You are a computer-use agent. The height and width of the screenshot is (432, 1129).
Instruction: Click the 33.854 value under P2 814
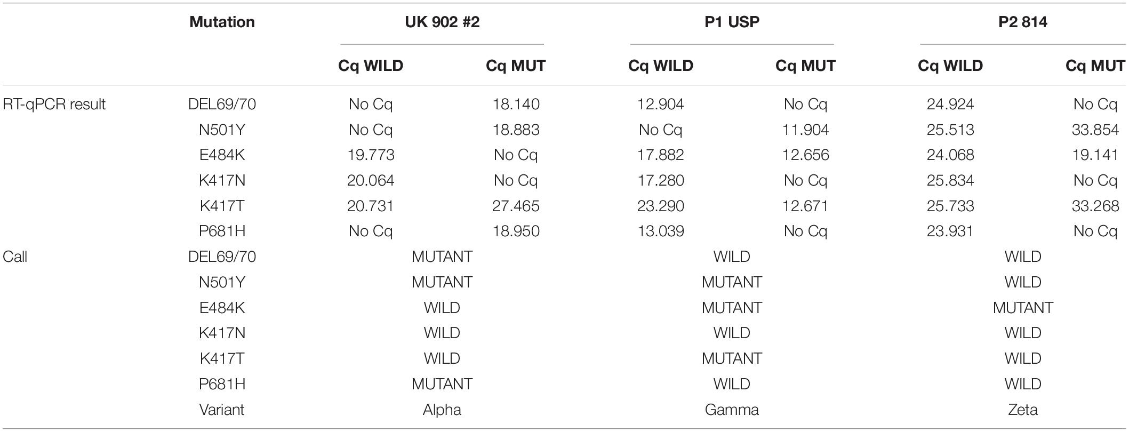coord(1095,130)
